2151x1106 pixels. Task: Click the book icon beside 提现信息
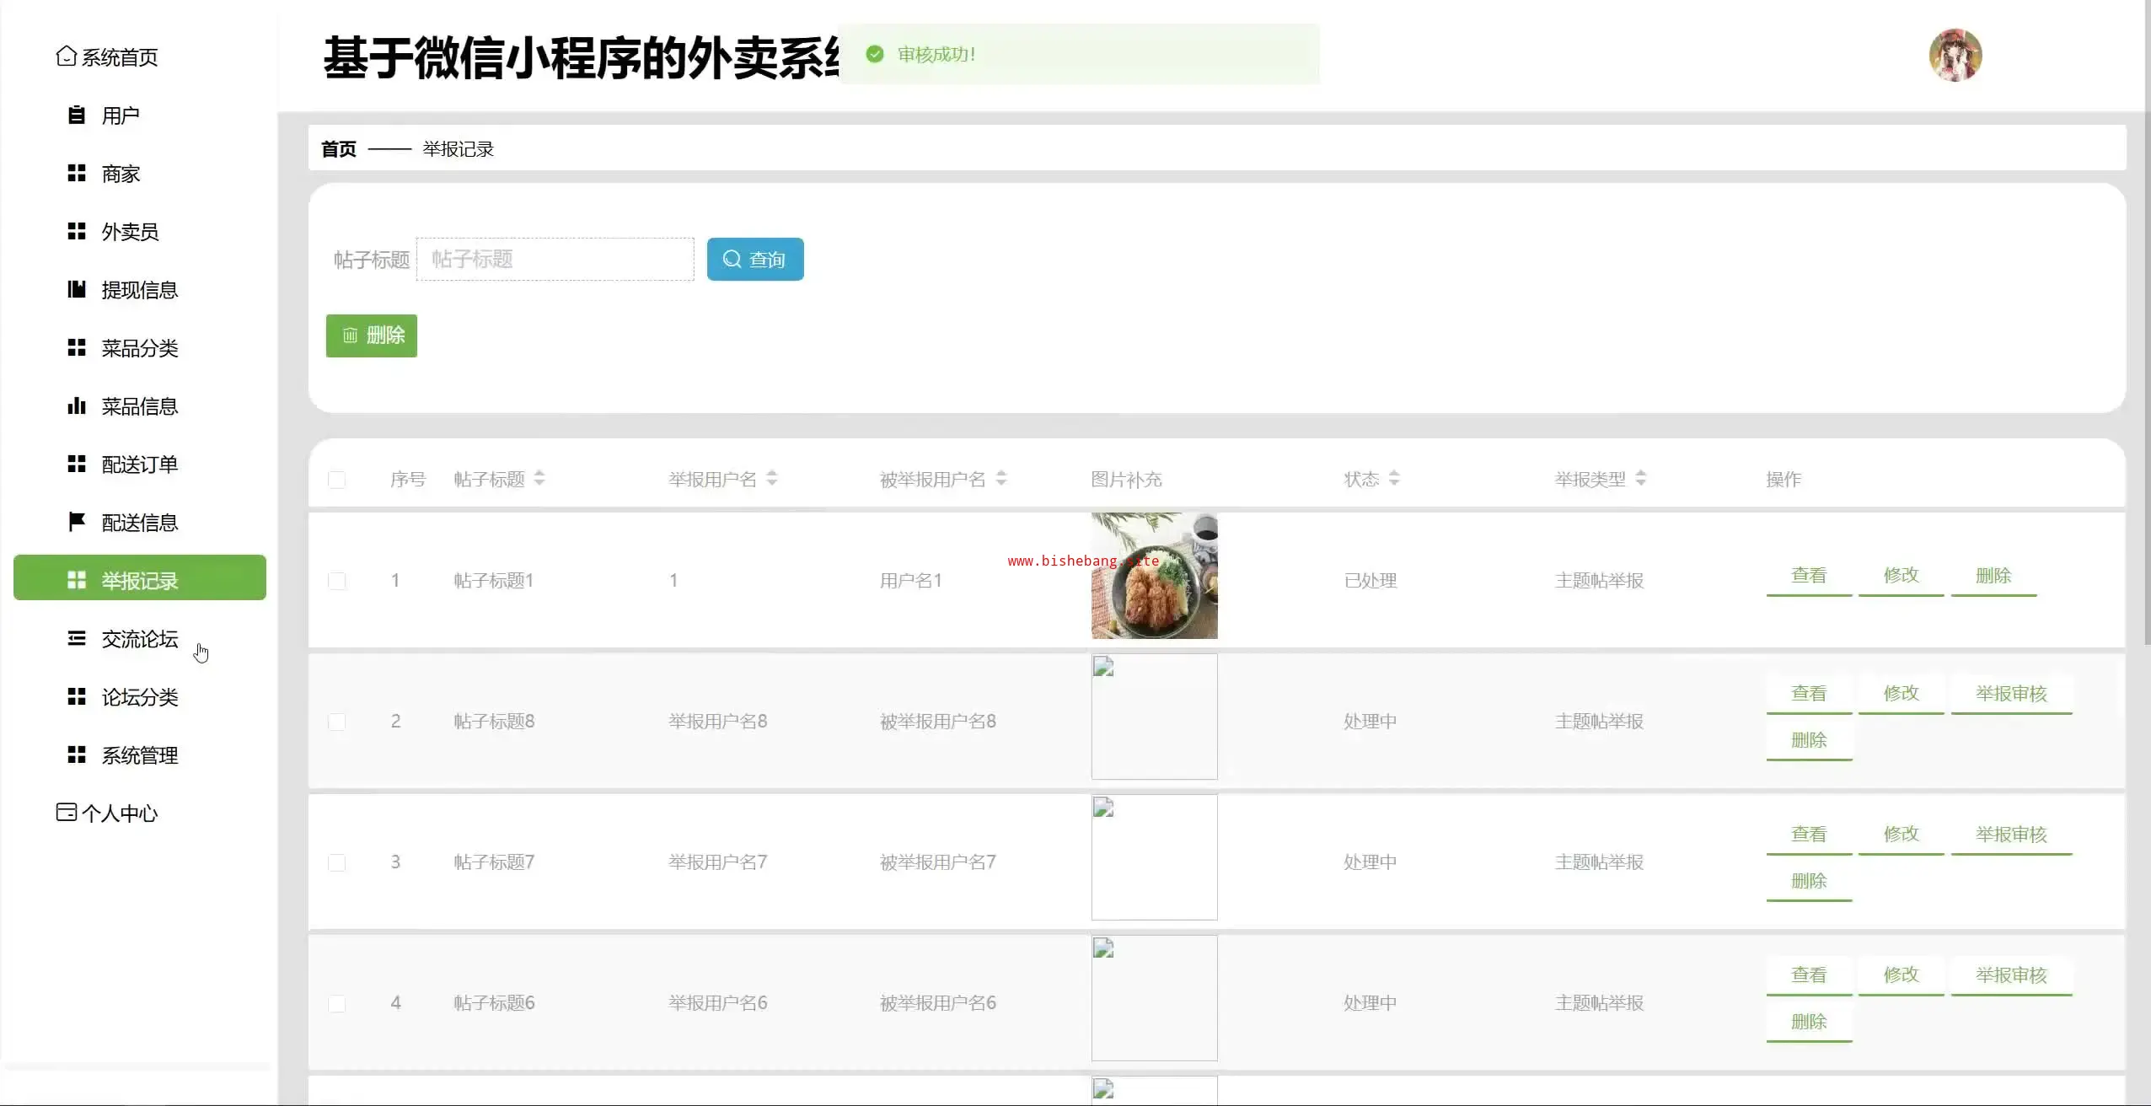[76, 289]
